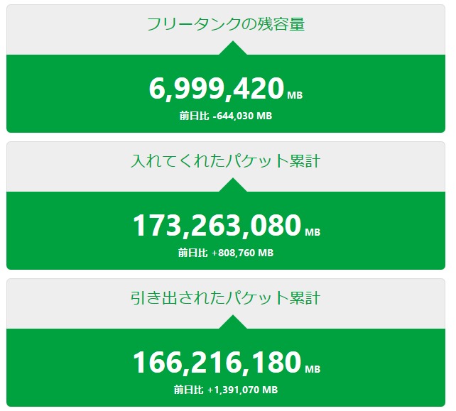This screenshot has height=411, width=456.
Task: Click the triangle pointer under 入れてくれたパケット累計
Action: 232,186
